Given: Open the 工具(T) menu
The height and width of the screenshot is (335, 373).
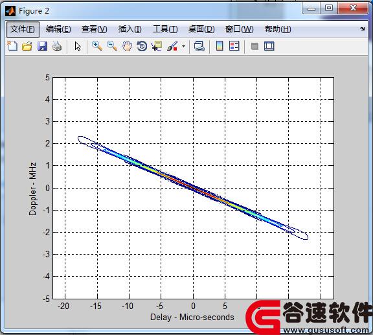Looking at the screenshot, I should (165, 29).
